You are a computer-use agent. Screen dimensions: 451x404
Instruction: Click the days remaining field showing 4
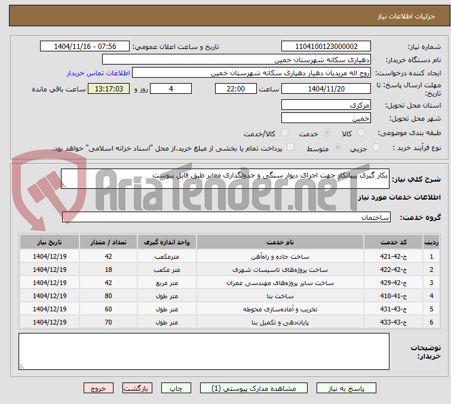click(171, 88)
